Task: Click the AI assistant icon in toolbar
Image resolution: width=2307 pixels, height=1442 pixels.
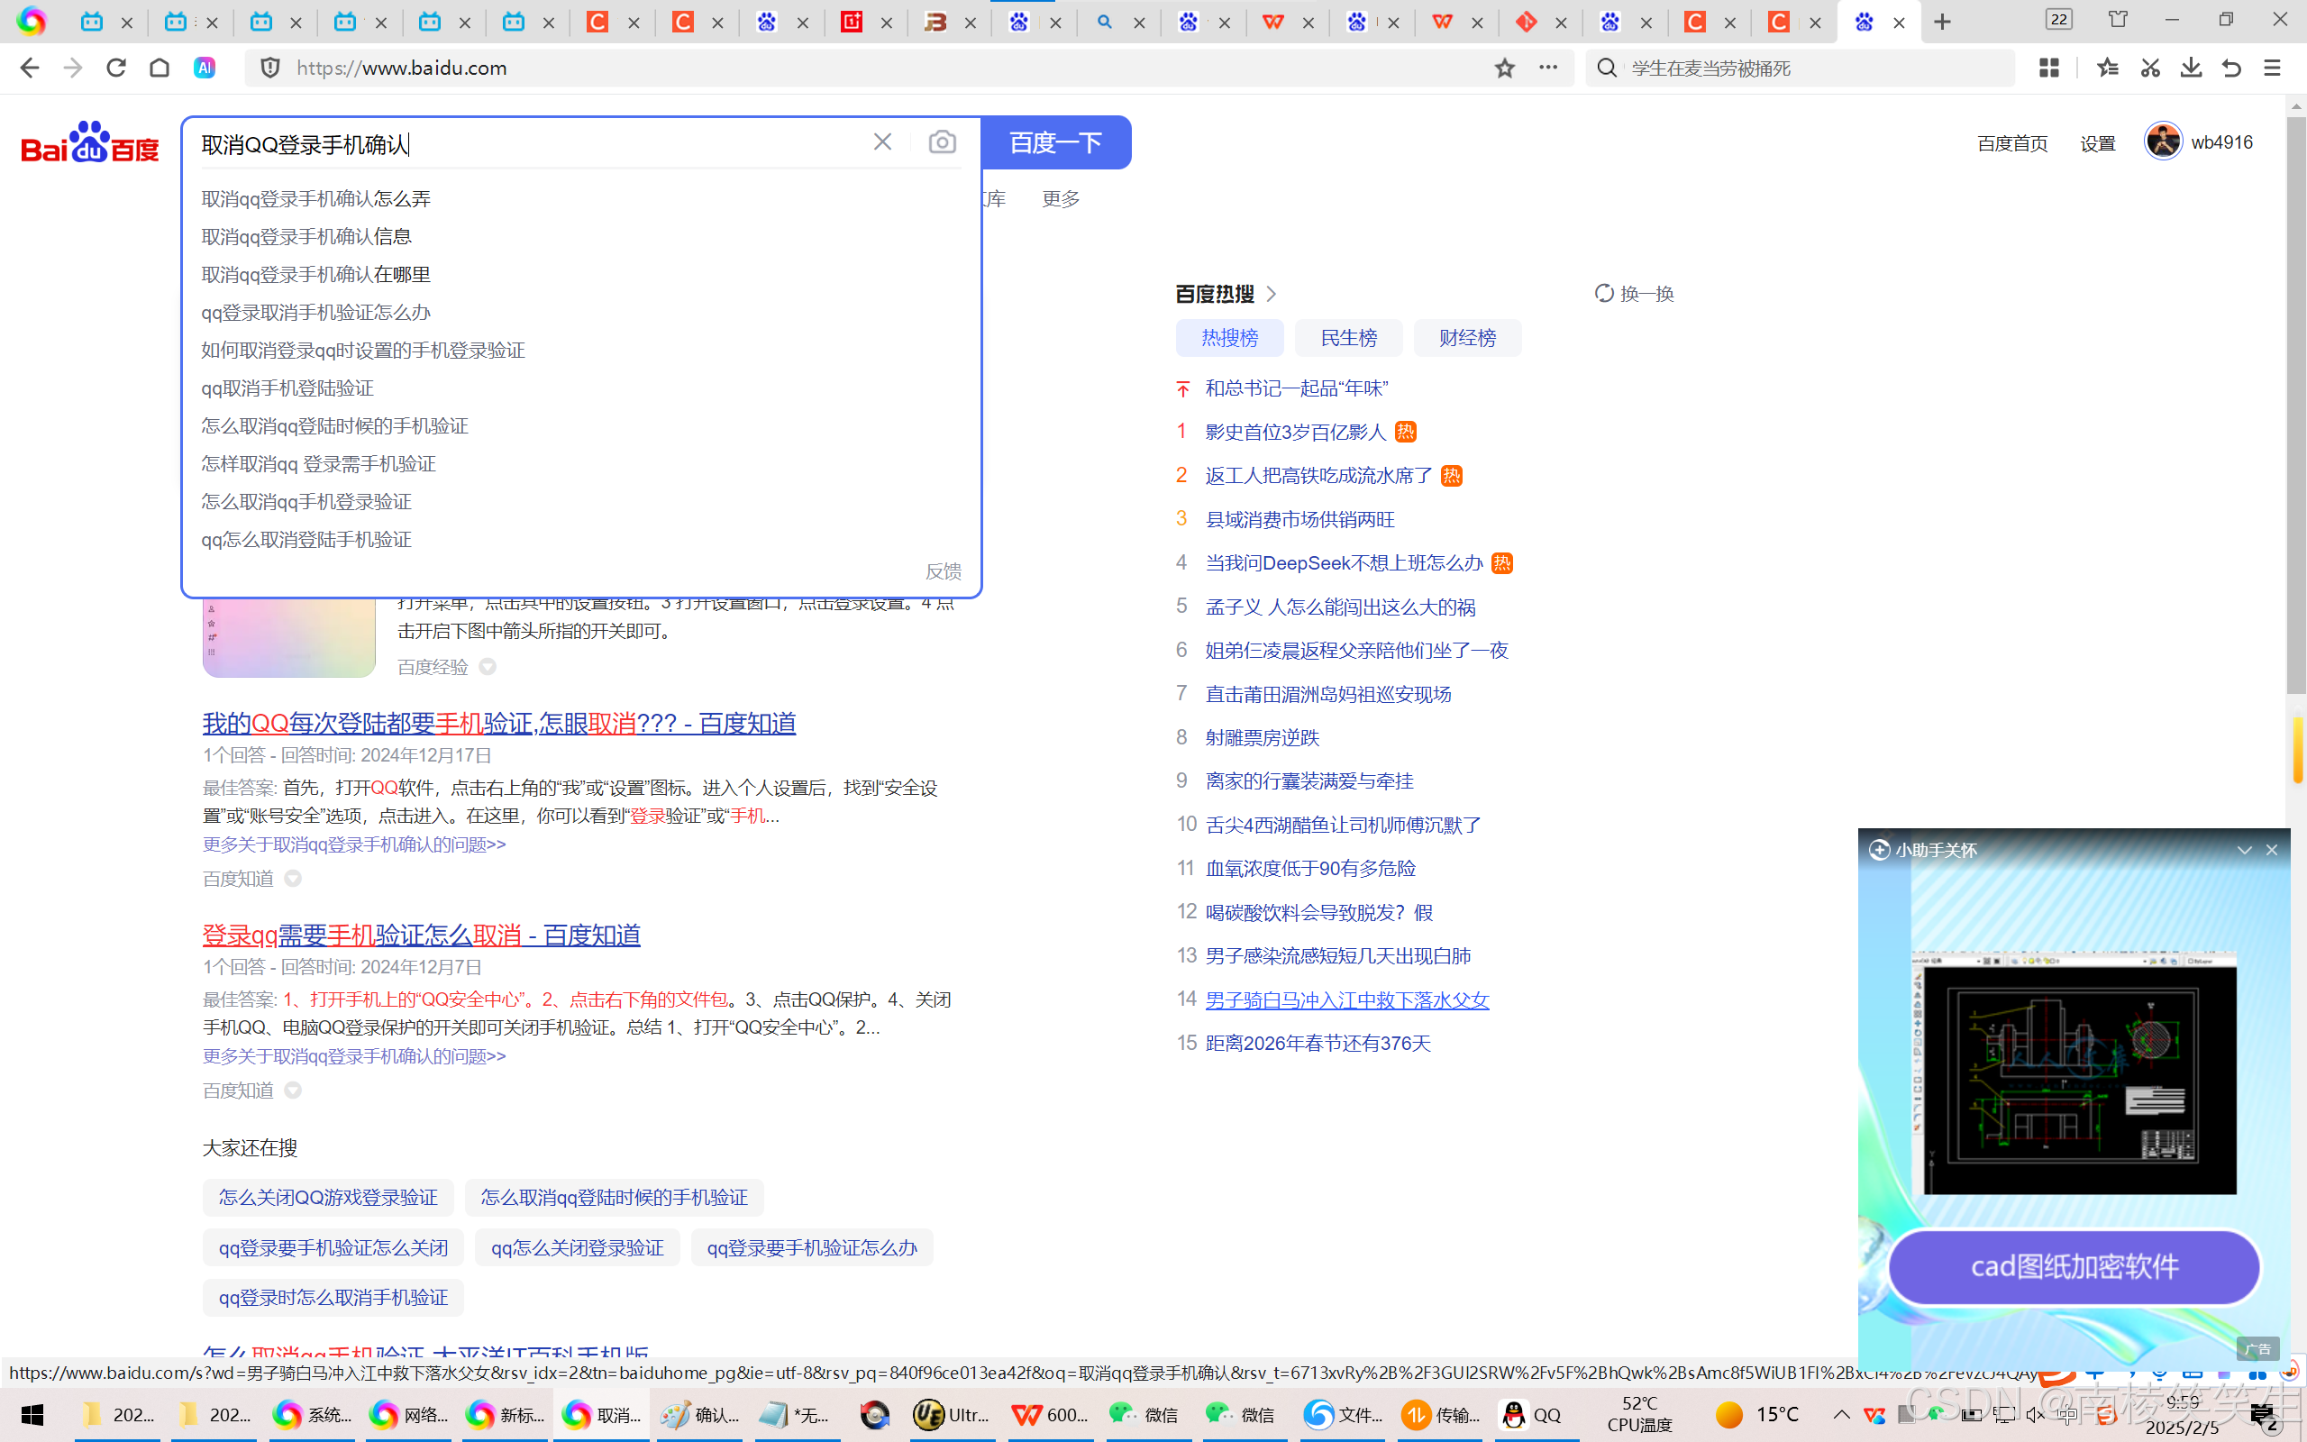Action: (x=204, y=68)
